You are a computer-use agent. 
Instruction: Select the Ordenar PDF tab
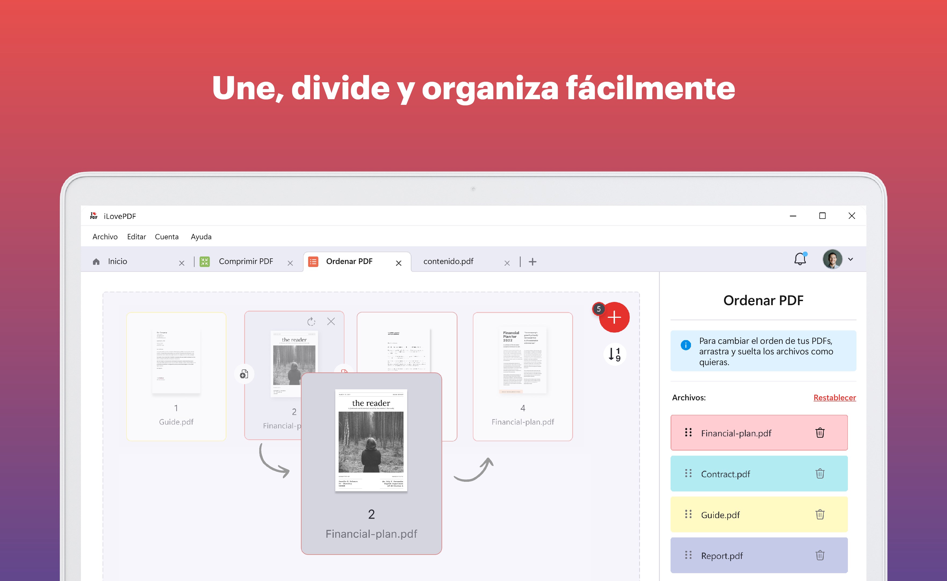357,262
